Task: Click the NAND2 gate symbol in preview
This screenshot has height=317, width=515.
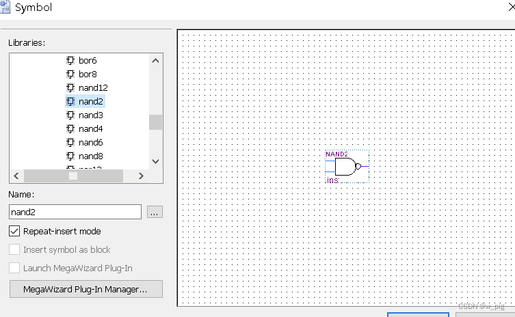Action: coord(348,167)
